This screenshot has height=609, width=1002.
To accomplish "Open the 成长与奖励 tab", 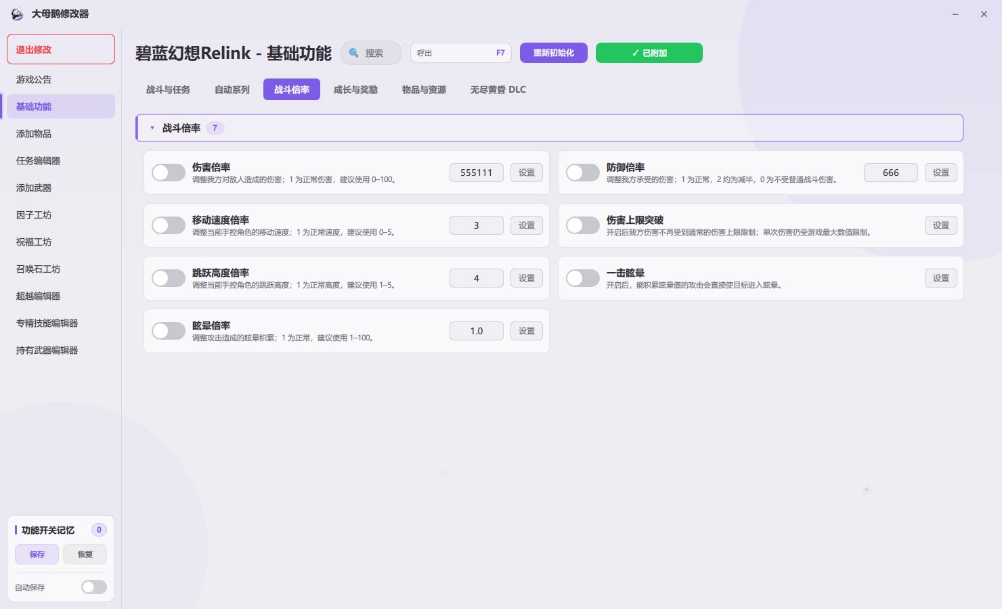I will (355, 89).
